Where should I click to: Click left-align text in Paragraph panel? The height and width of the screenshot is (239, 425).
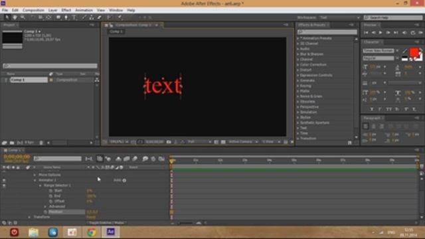[x=366, y=126]
